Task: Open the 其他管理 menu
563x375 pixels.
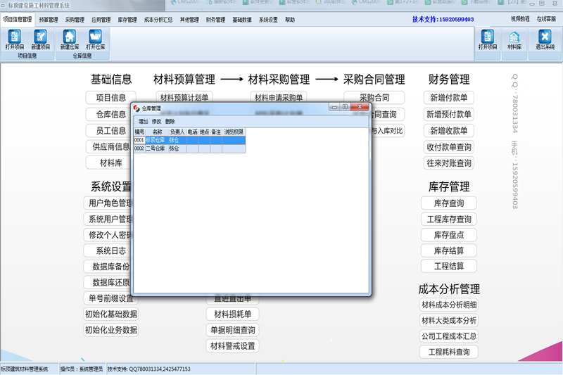Action: [x=189, y=20]
